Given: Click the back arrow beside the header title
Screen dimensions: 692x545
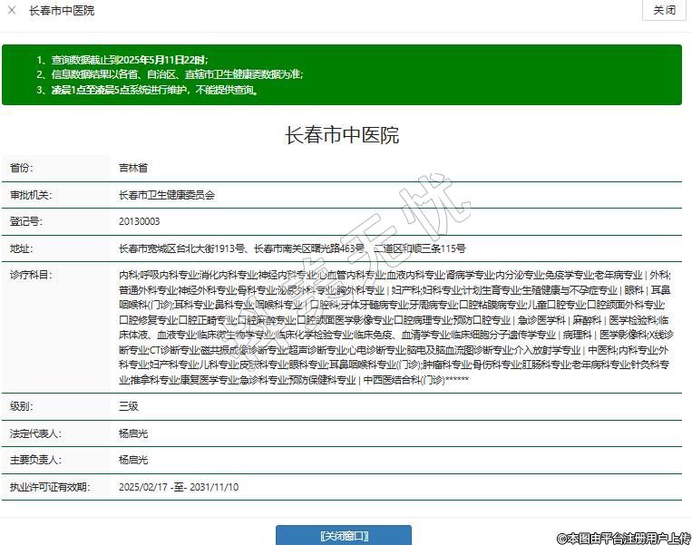Looking at the screenshot, I should pyautogui.click(x=13, y=11).
